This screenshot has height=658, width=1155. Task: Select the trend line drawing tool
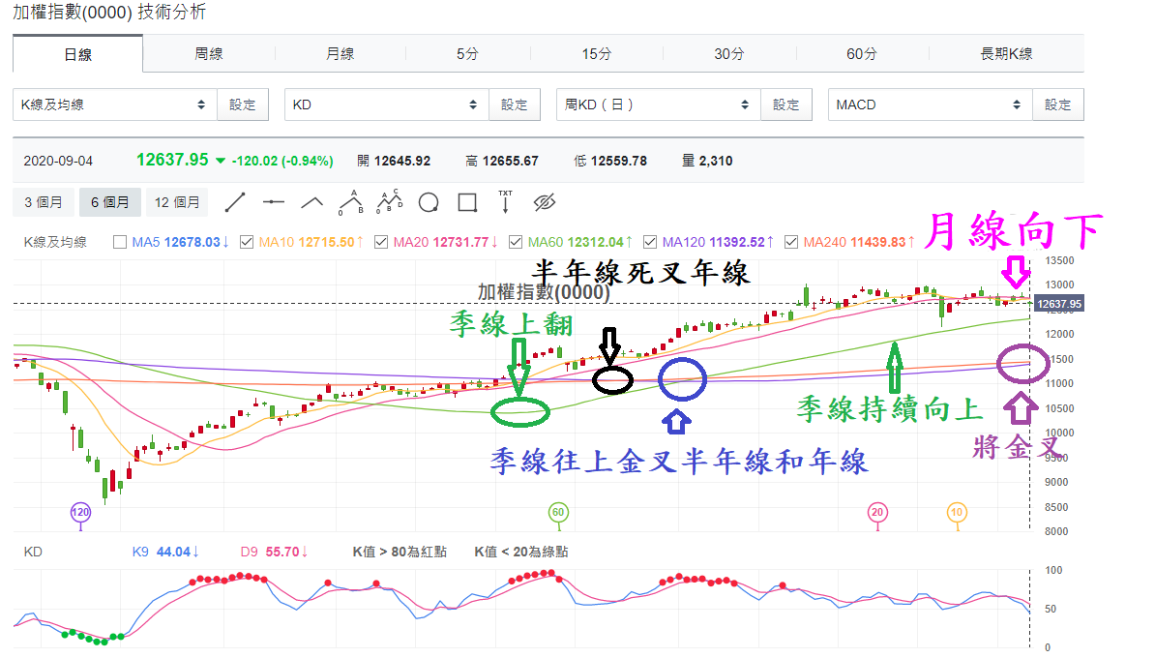point(235,202)
